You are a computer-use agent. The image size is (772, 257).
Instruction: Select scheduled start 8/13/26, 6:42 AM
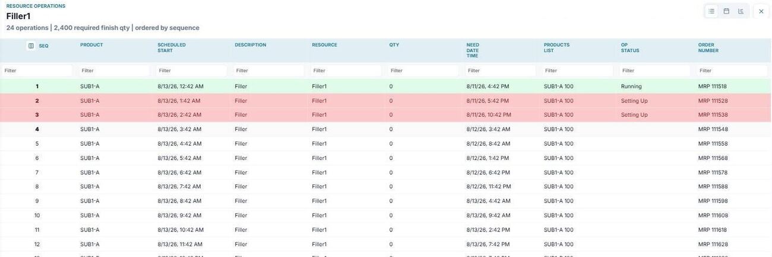coord(179,172)
